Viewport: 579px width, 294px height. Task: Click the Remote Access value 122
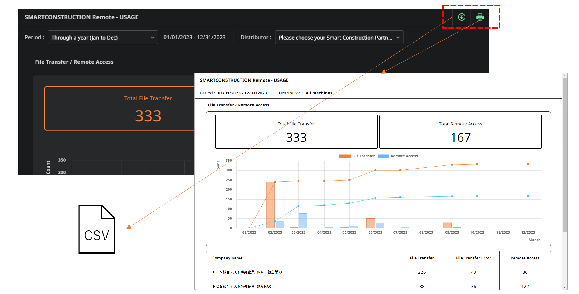[525, 286]
